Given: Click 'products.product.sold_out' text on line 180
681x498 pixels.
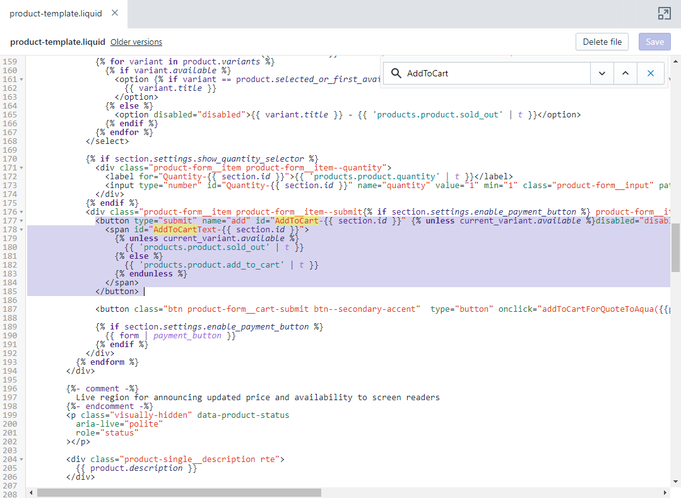Looking at the screenshot, I should pyautogui.click(x=204, y=247).
